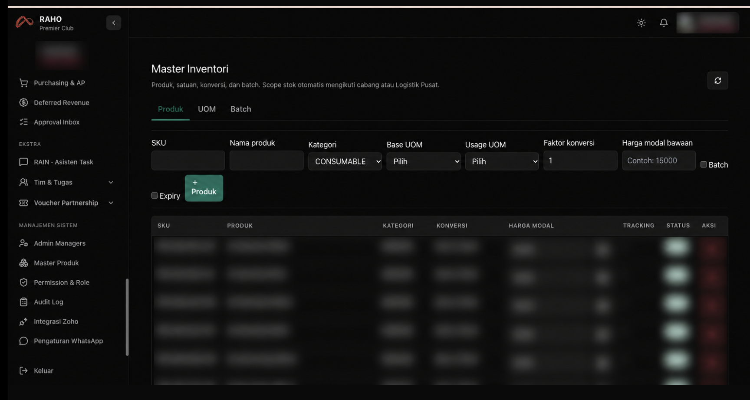Expand the Voucher Partnership submenu chevron
This screenshot has height=400, width=750.
click(111, 203)
